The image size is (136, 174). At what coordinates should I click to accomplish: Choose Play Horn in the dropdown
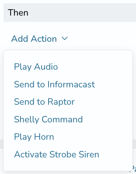[34, 137]
